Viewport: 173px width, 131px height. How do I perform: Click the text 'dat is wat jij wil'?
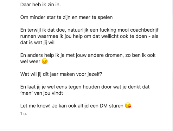37,42
